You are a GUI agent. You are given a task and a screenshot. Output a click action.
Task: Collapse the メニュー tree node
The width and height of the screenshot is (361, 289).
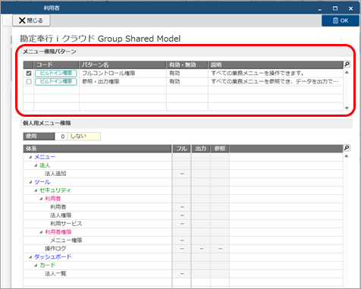click(x=30, y=157)
